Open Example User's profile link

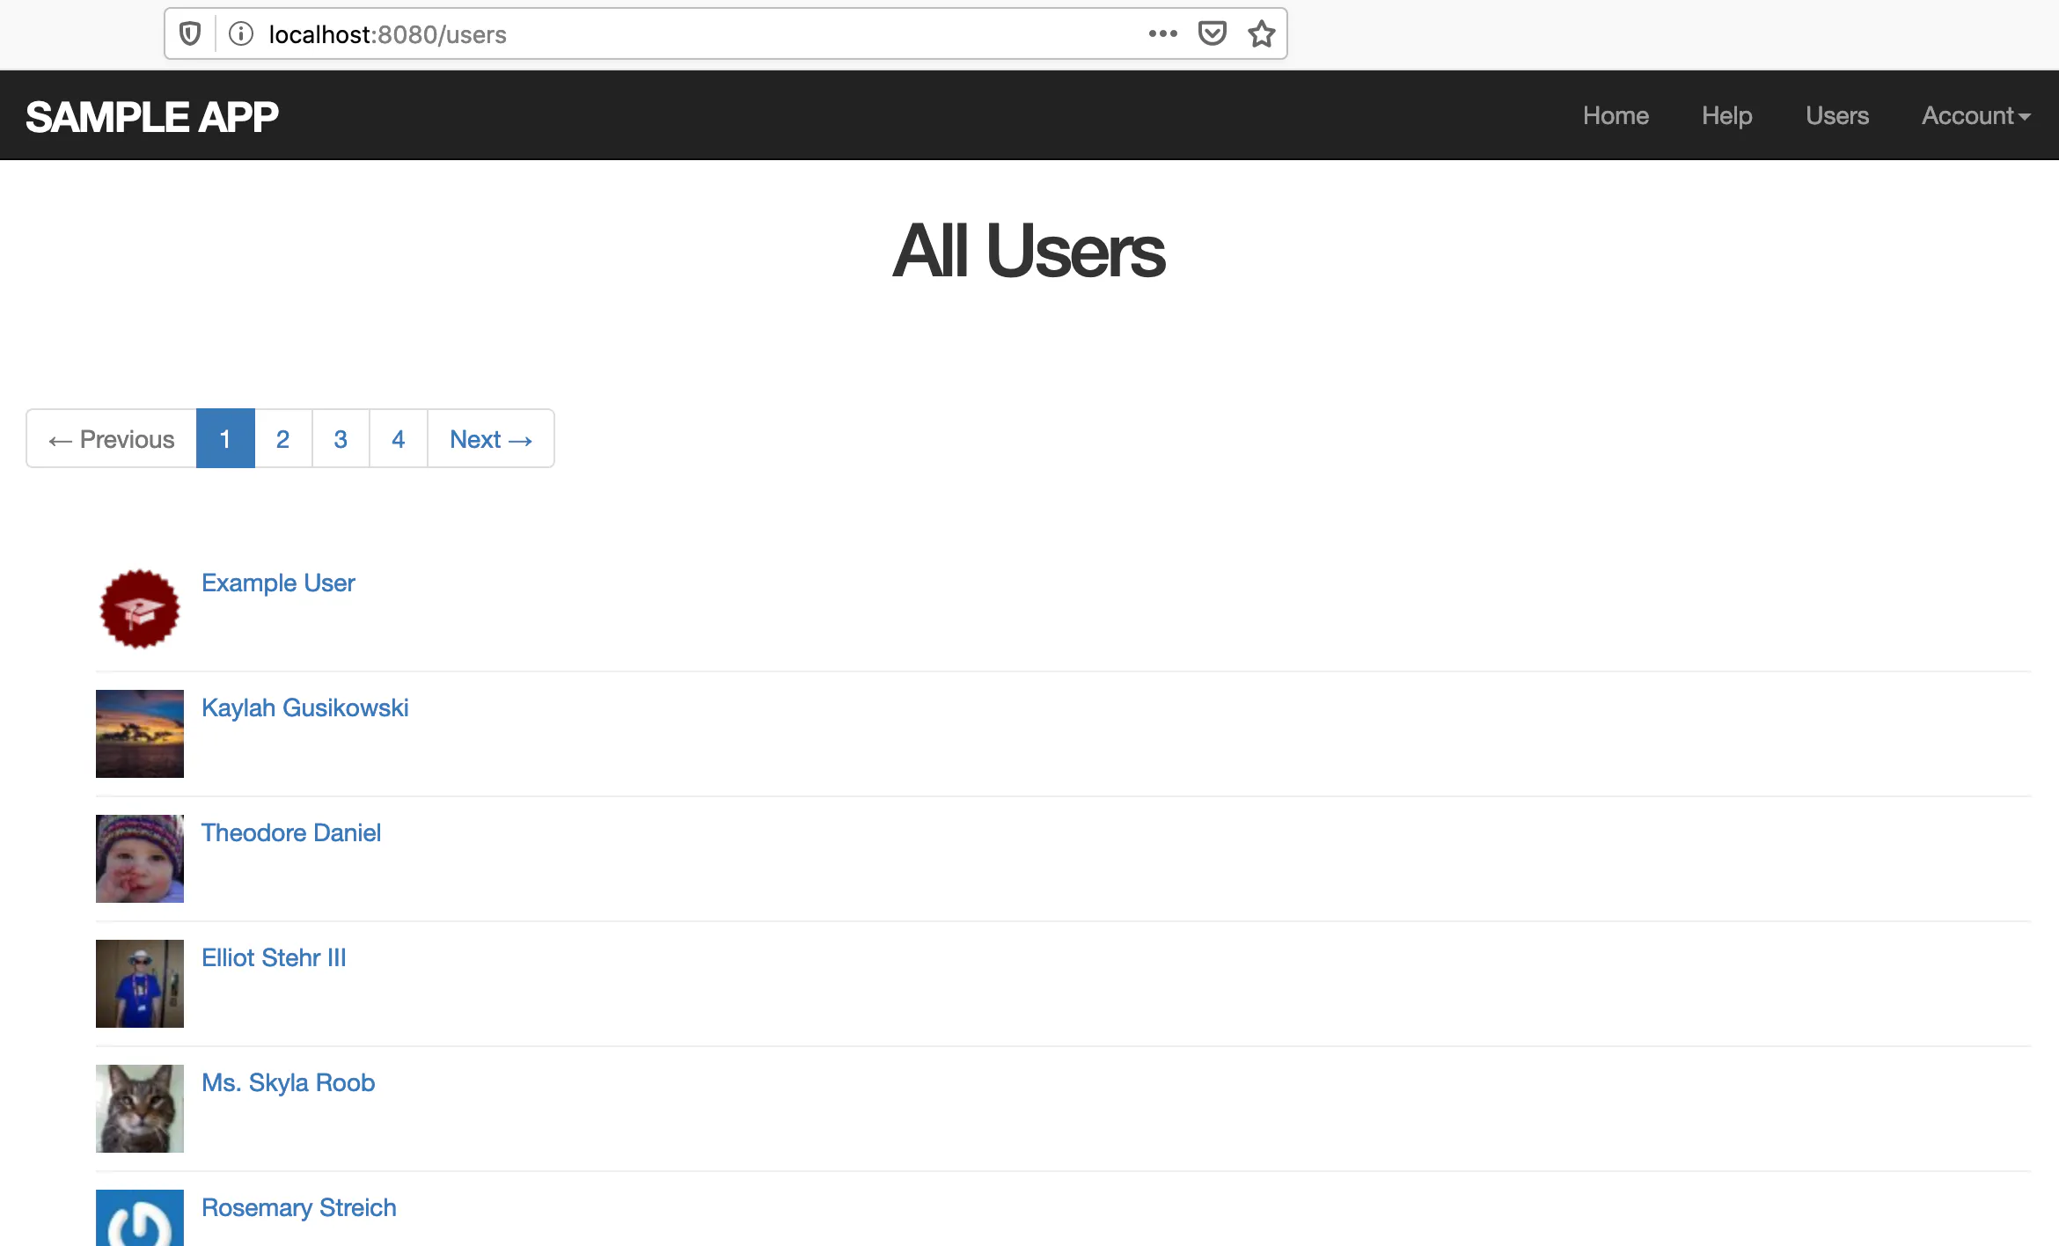[x=278, y=583]
